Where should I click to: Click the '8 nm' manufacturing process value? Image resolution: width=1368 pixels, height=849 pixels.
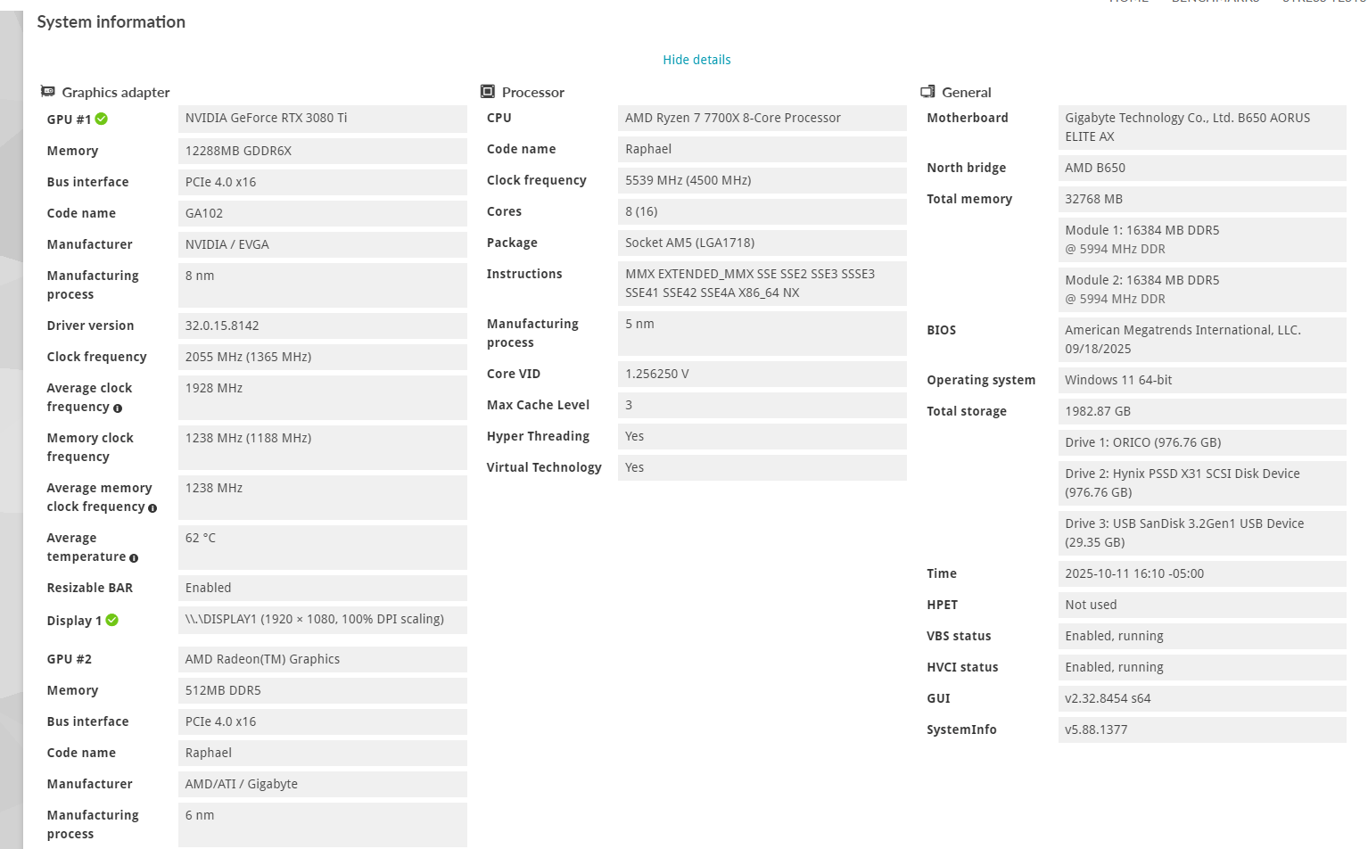tap(323, 284)
